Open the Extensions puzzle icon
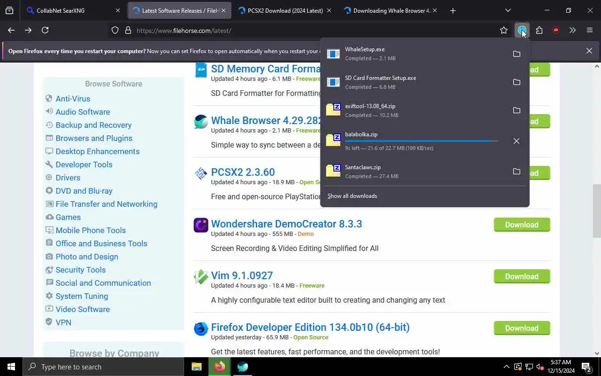 [x=539, y=30]
